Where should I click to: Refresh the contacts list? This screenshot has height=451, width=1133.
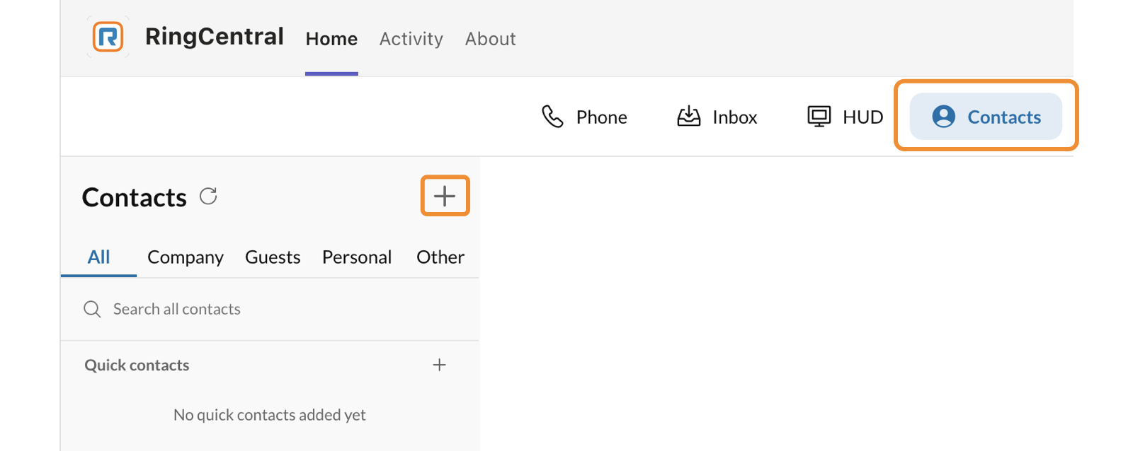208,196
